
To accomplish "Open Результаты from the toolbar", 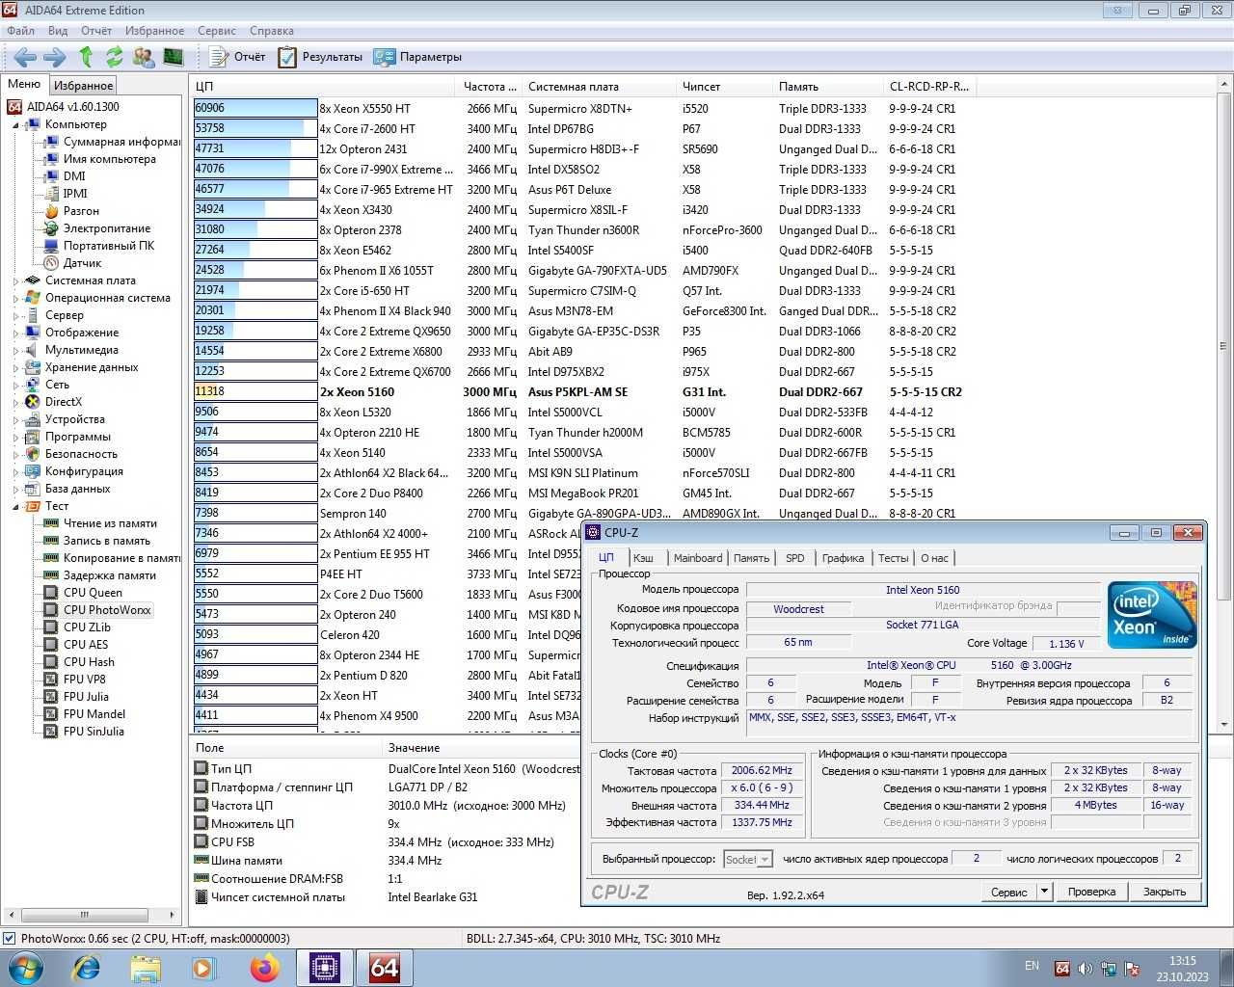I will [320, 57].
